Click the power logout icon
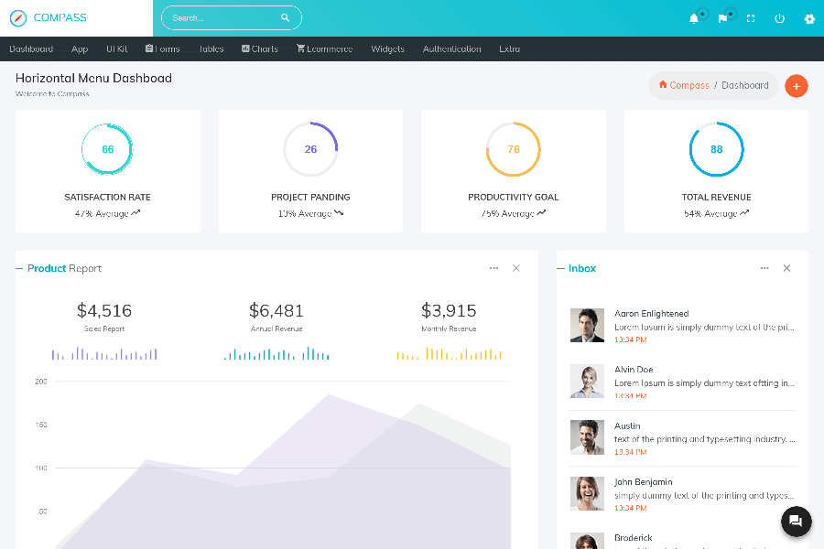The width and height of the screenshot is (824, 549). [x=779, y=18]
